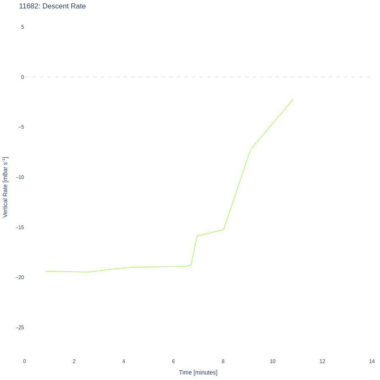Screen dimensions: 380x380
Task: Click the 4 minutes x-axis tick label
Action: [x=124, y=361]
